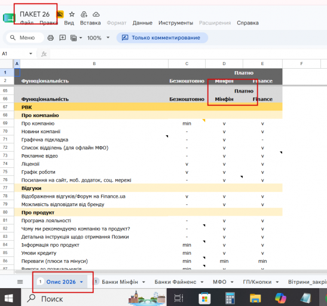This screenshot has height=306, width=327.
Task: Click the filter views dropdown arrow
Action: (x=81, y=38)
